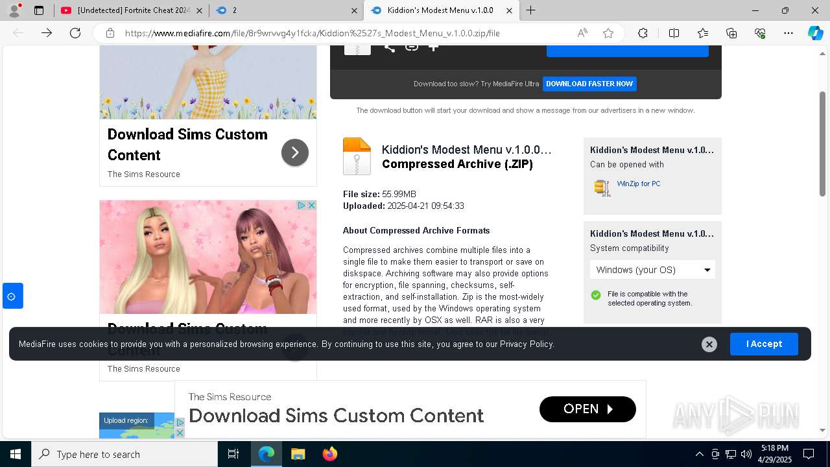Click OPEN button on bottom Sims ad

(587, 409)
